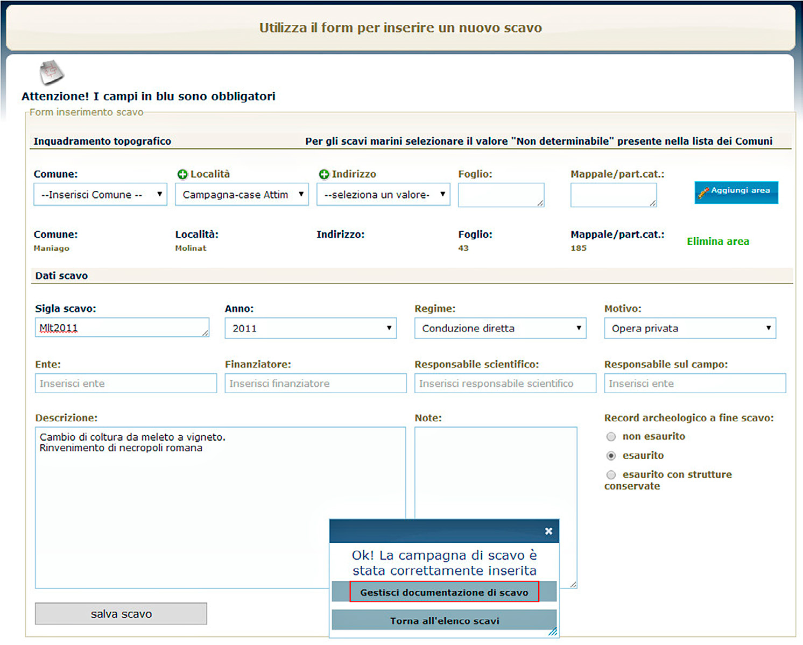Select 'esaurito con strutture conservate' radio button
Viewport: 803px width, 645px height.
click(611, 475)
